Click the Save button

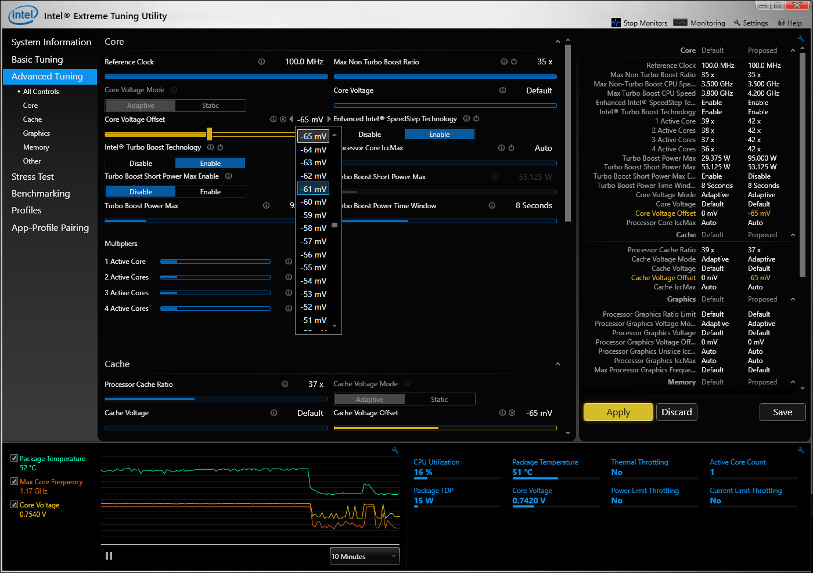[x=782, y=412]
